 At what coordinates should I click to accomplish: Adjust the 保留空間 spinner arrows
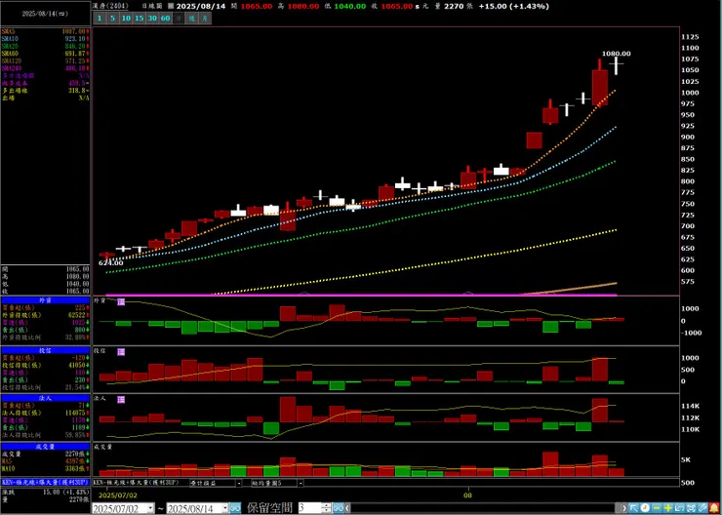point(327,508)
